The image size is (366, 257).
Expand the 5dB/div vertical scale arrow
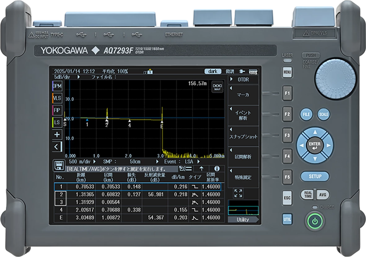(x=79, y=77)
